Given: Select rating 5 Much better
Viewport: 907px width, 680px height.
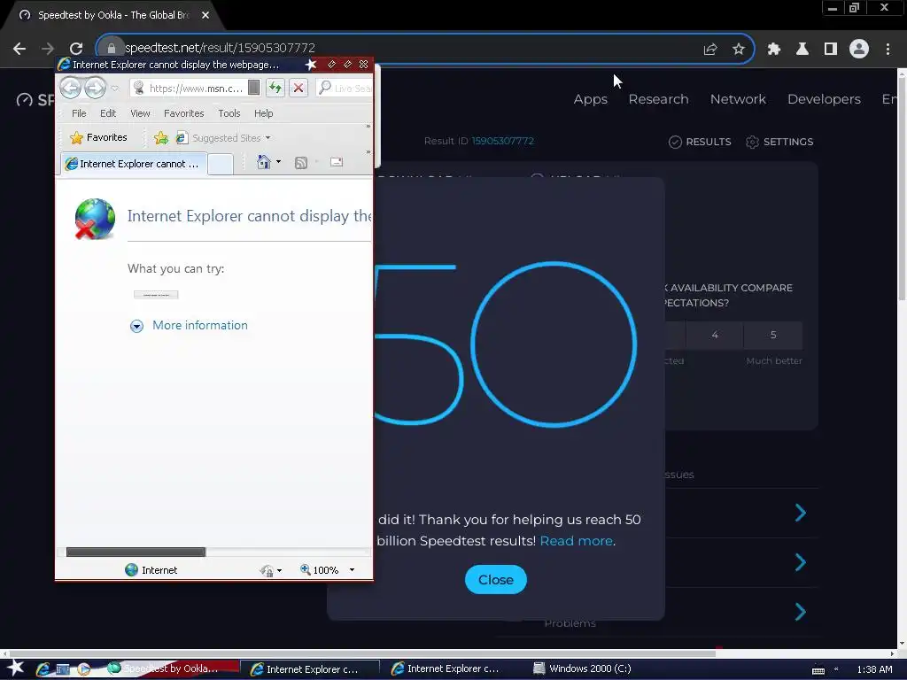Looking at the screenshot, I should click(773, 335).
